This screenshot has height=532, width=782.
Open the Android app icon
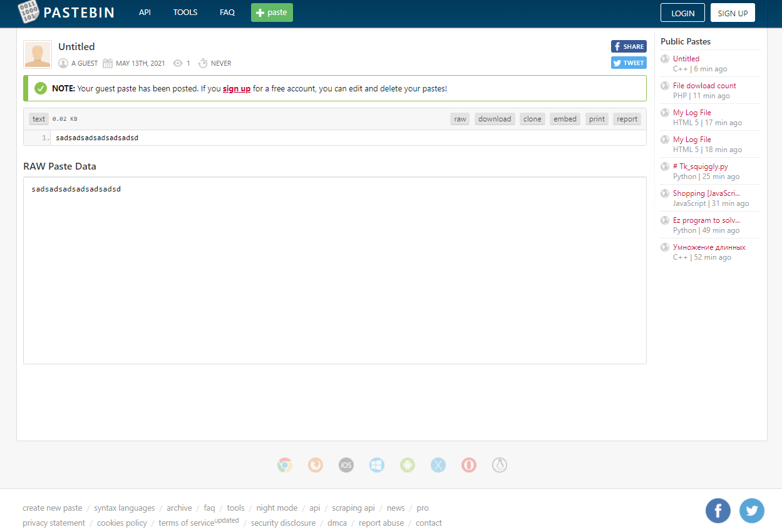[x=408, y=465]
